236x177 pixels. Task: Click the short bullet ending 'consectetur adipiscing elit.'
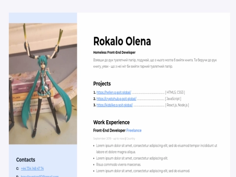pos(132,158)
